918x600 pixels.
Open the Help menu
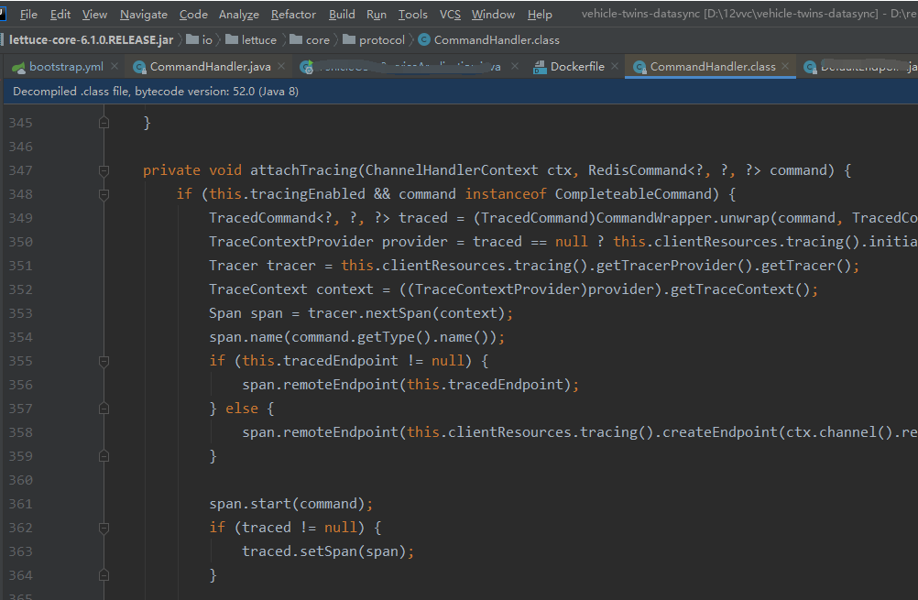pyautogui.click(x=540, y=14)
